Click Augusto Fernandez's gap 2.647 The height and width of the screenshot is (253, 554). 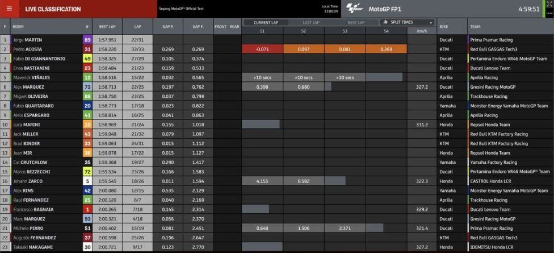pos(198,238)
